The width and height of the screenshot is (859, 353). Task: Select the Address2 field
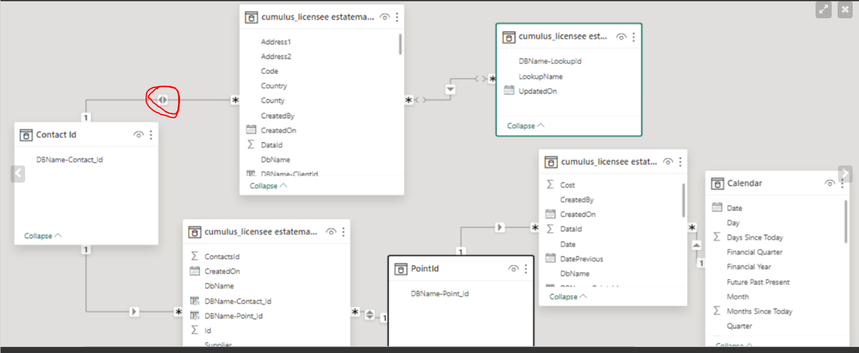(276, 56)
